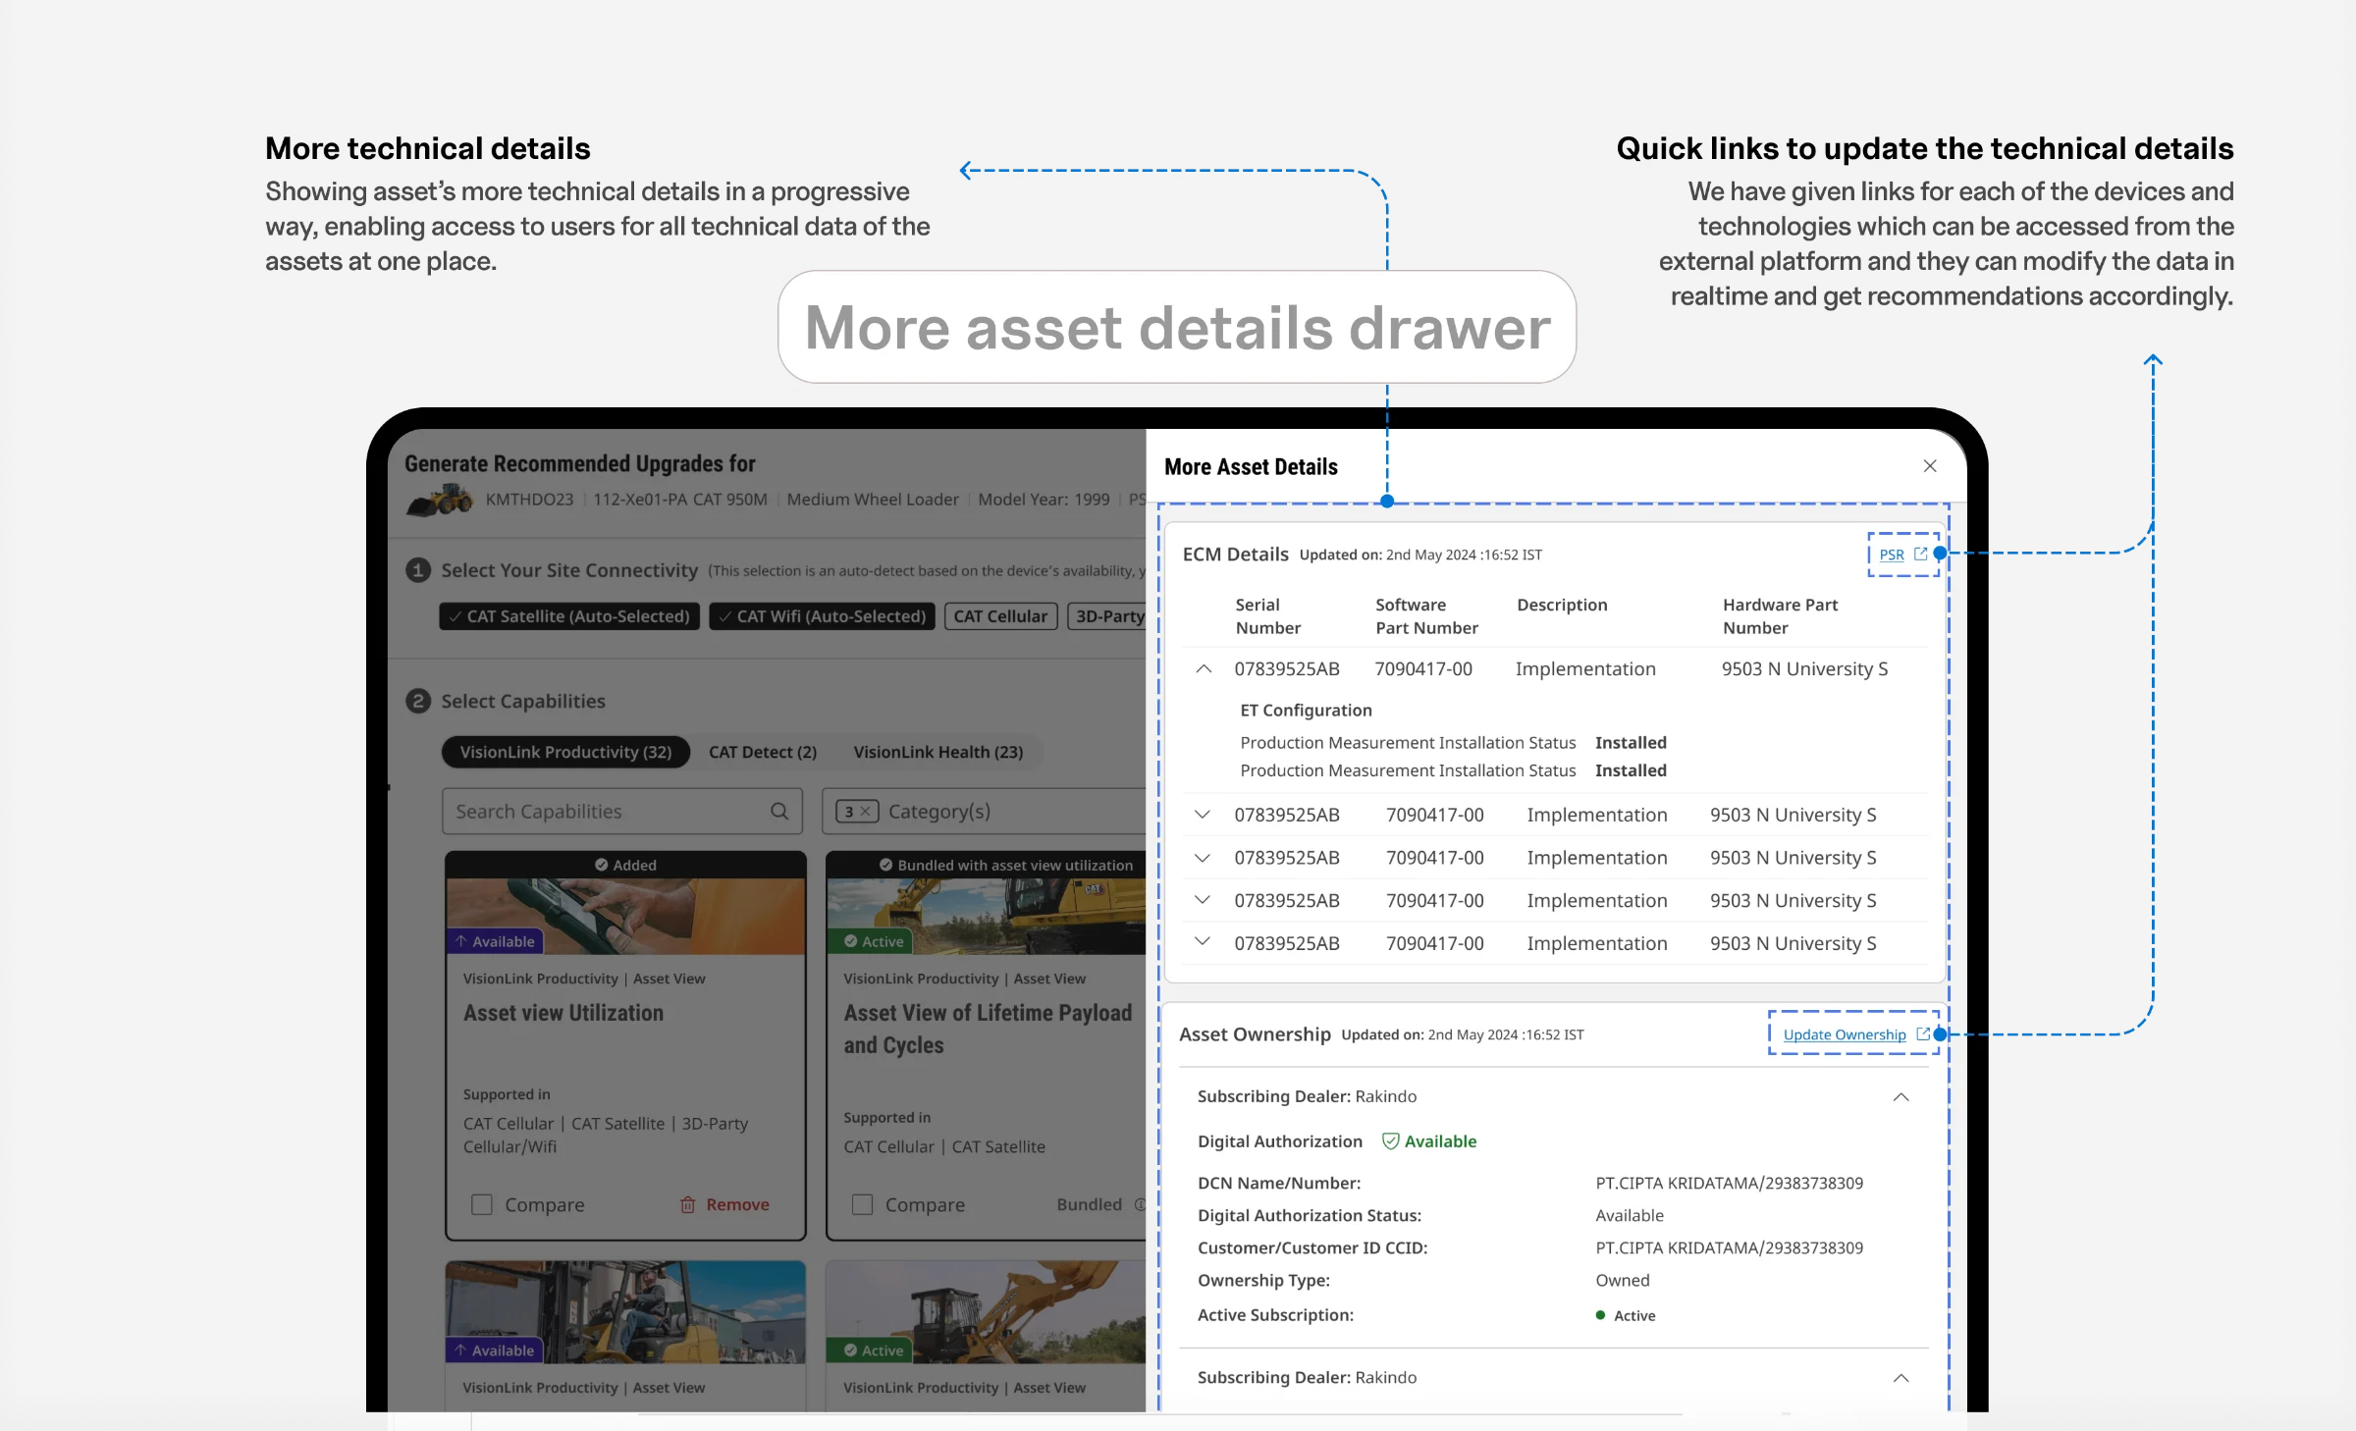Switch to the CAT Detect (2) tab

tap(763, 752)
